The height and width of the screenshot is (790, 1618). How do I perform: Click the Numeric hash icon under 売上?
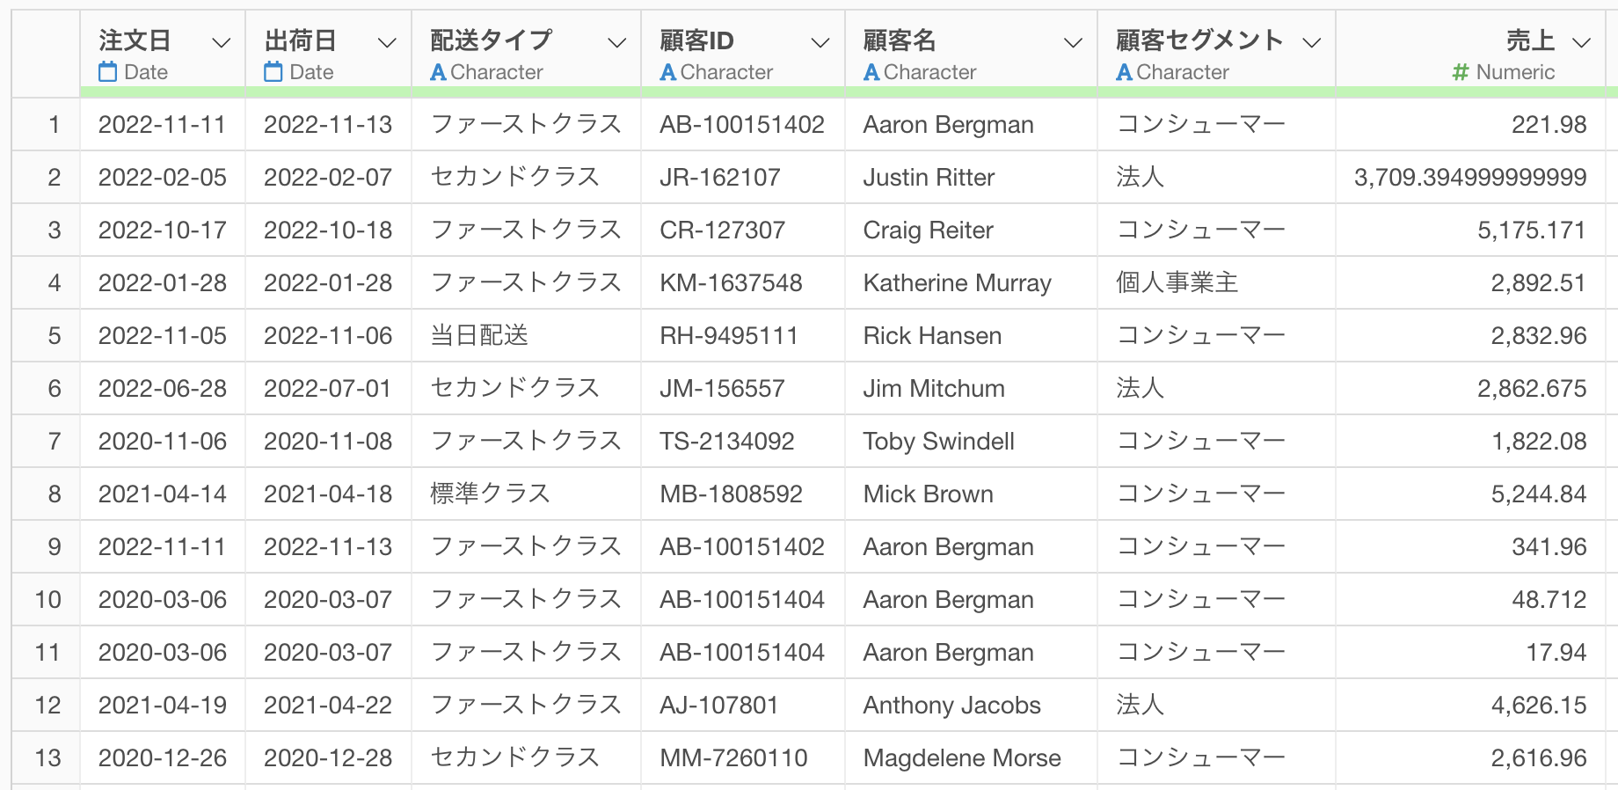[1461, 72]
